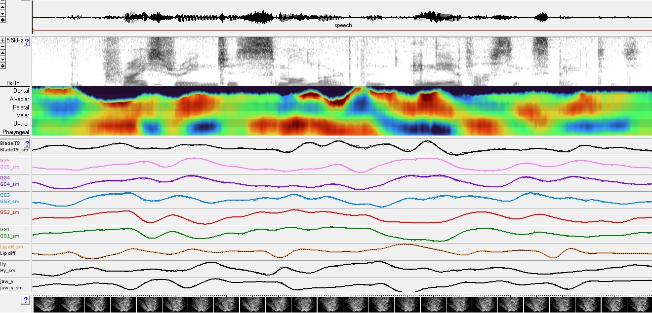Click the minus zoom button in spectrogram panel
Image resolution: width=652 pixels, height=313 pixels.
pos(3,46)
